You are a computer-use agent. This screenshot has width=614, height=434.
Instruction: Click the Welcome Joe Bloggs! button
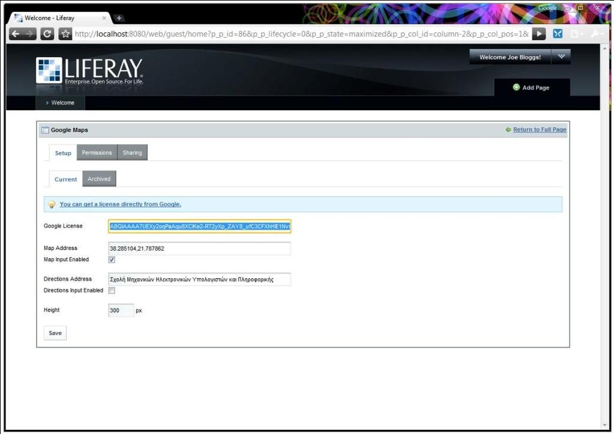(x=510, y=57)
